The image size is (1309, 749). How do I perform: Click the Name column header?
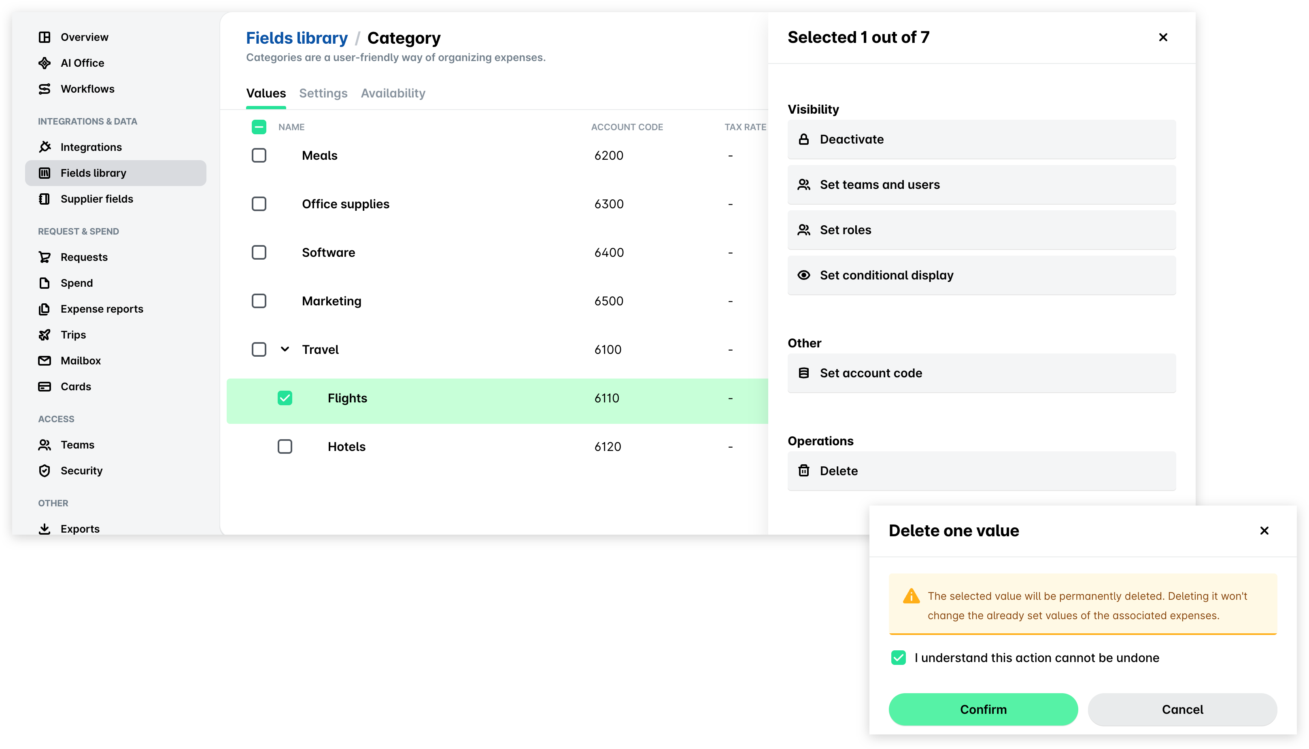(x=291, y=127)
